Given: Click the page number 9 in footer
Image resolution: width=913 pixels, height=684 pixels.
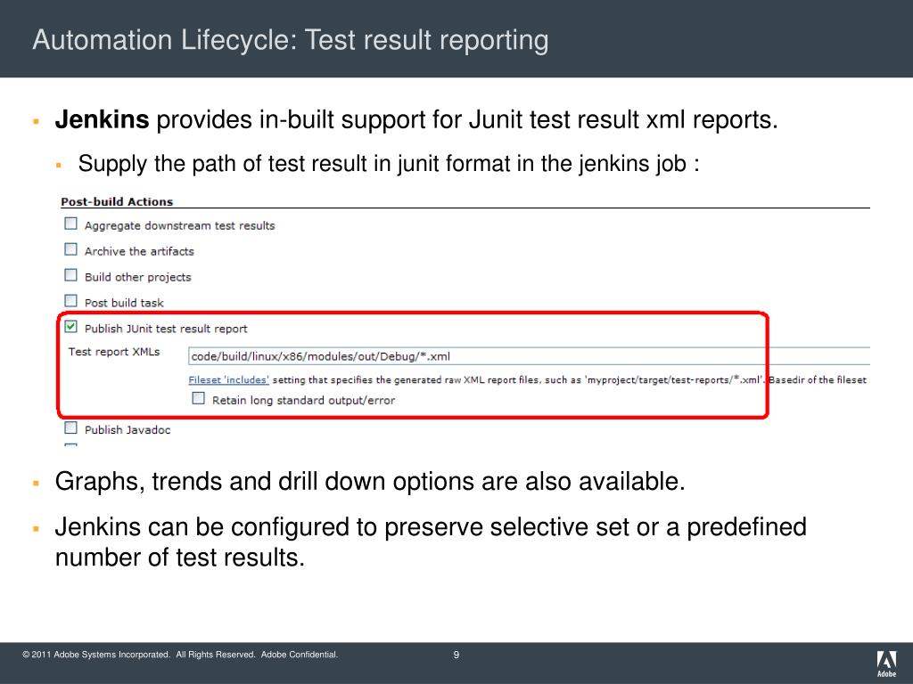Looking at the screenshot, I should [x=456, y=655].
